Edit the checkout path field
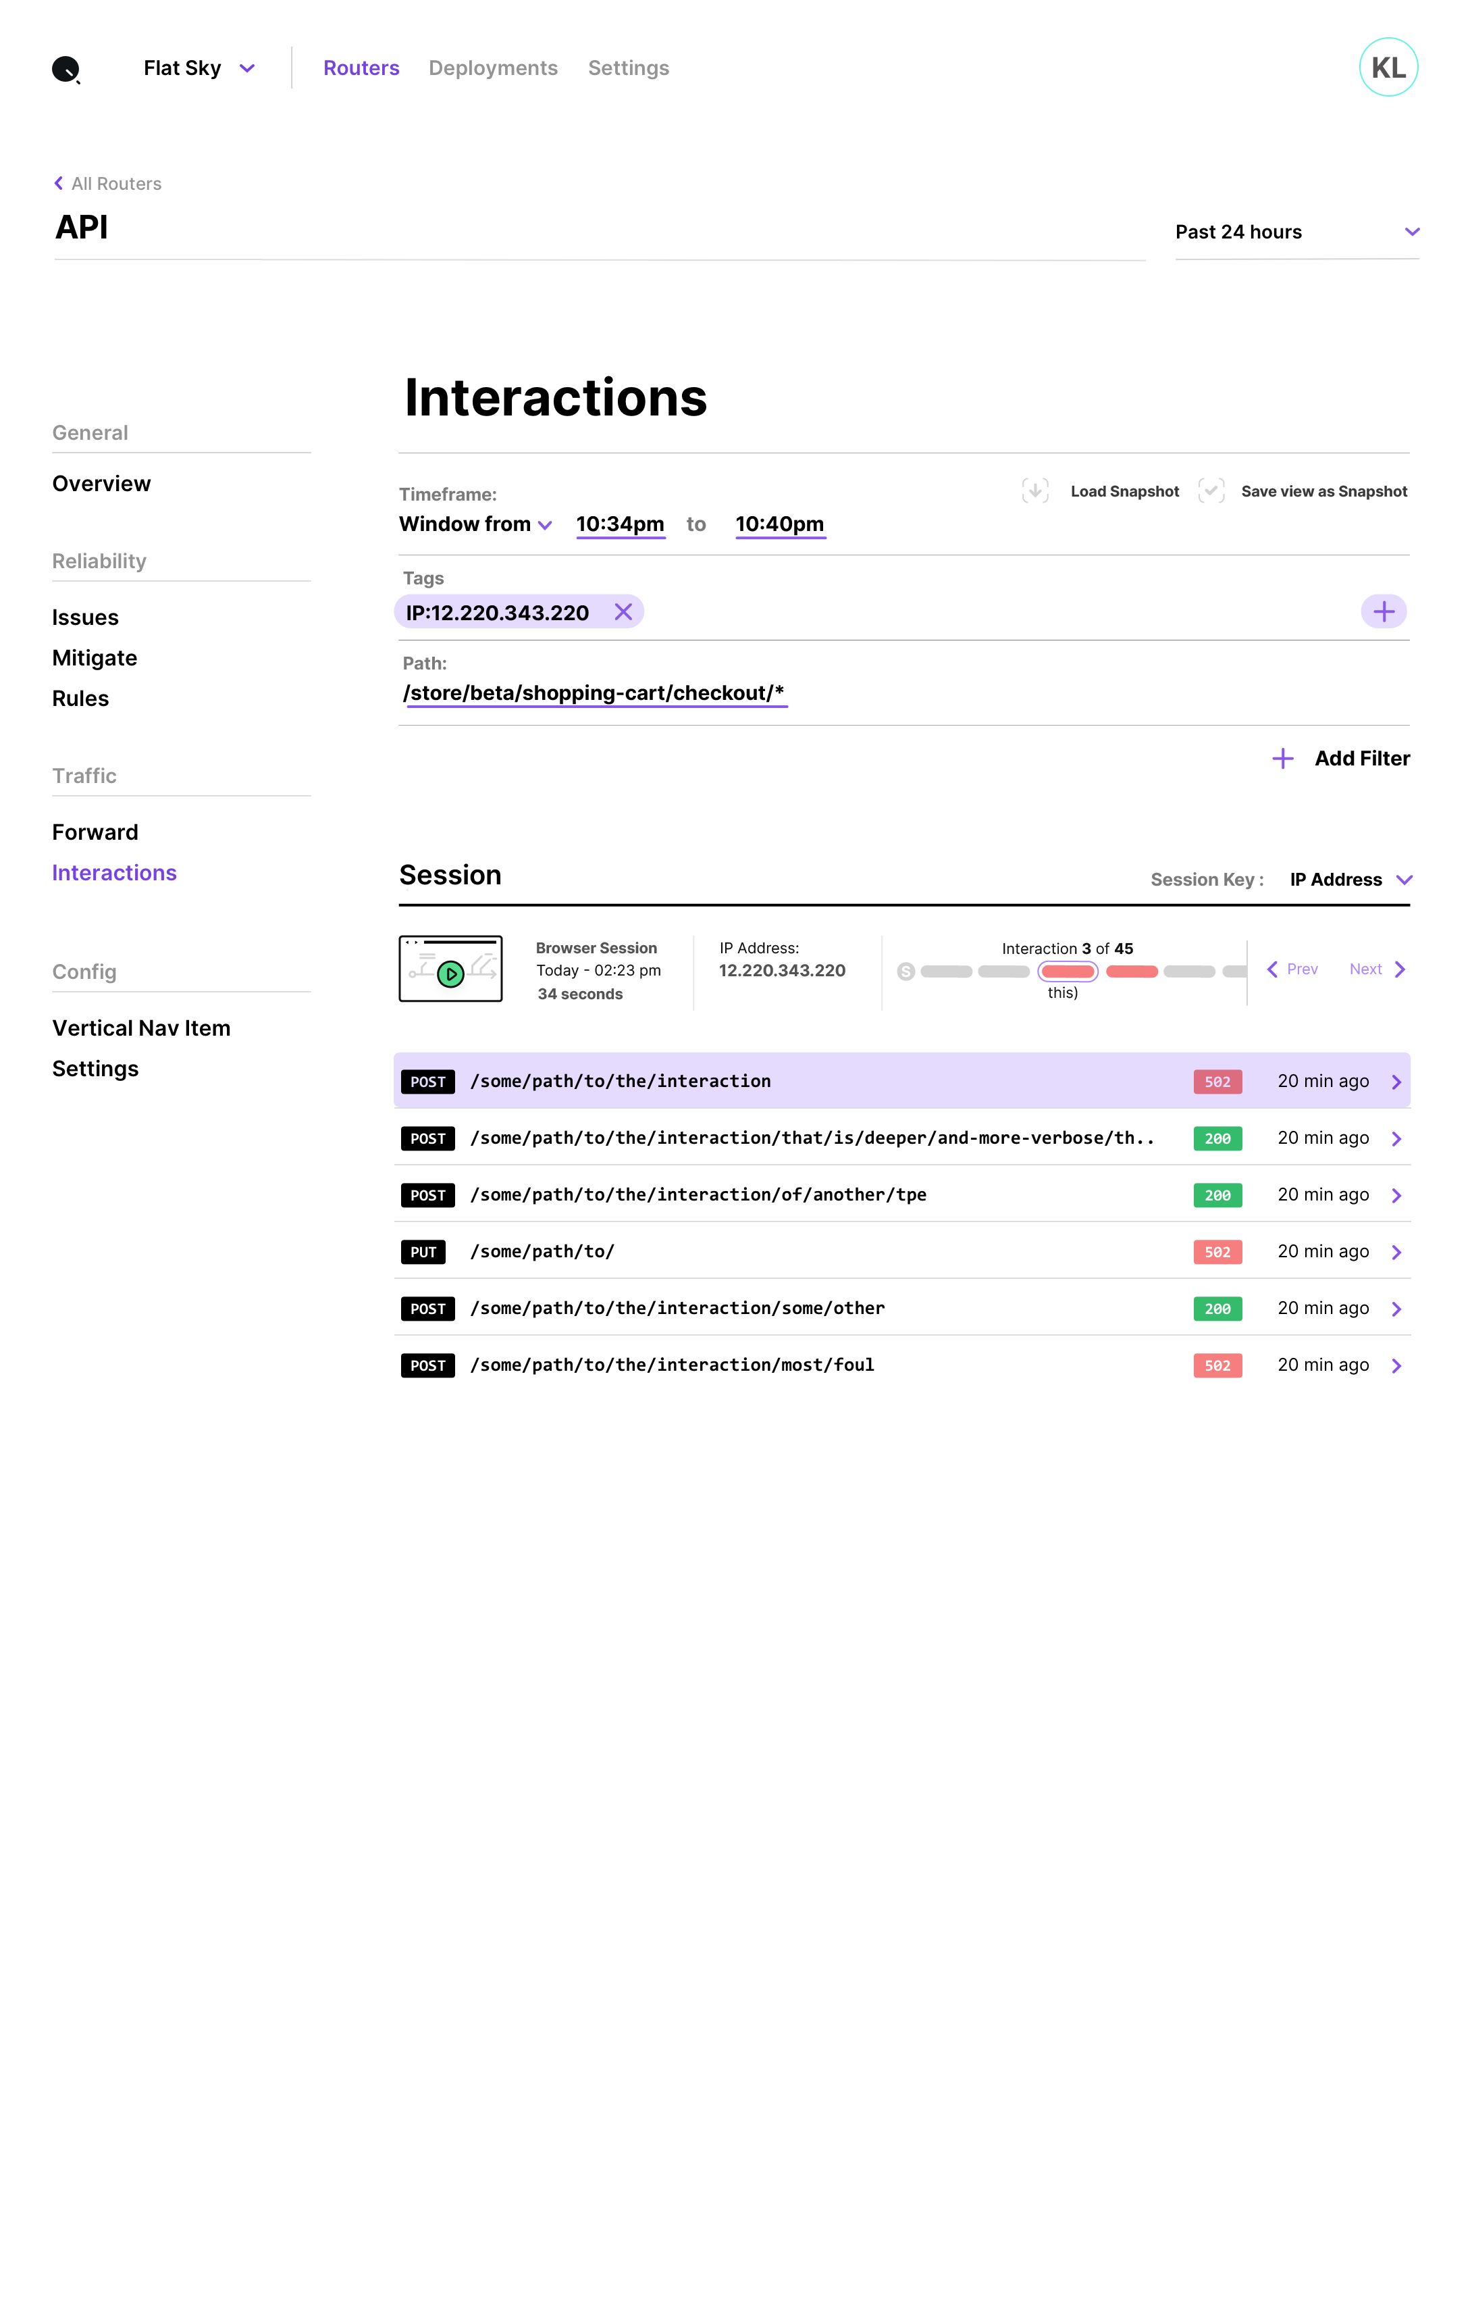 click(x=594, y=693)
